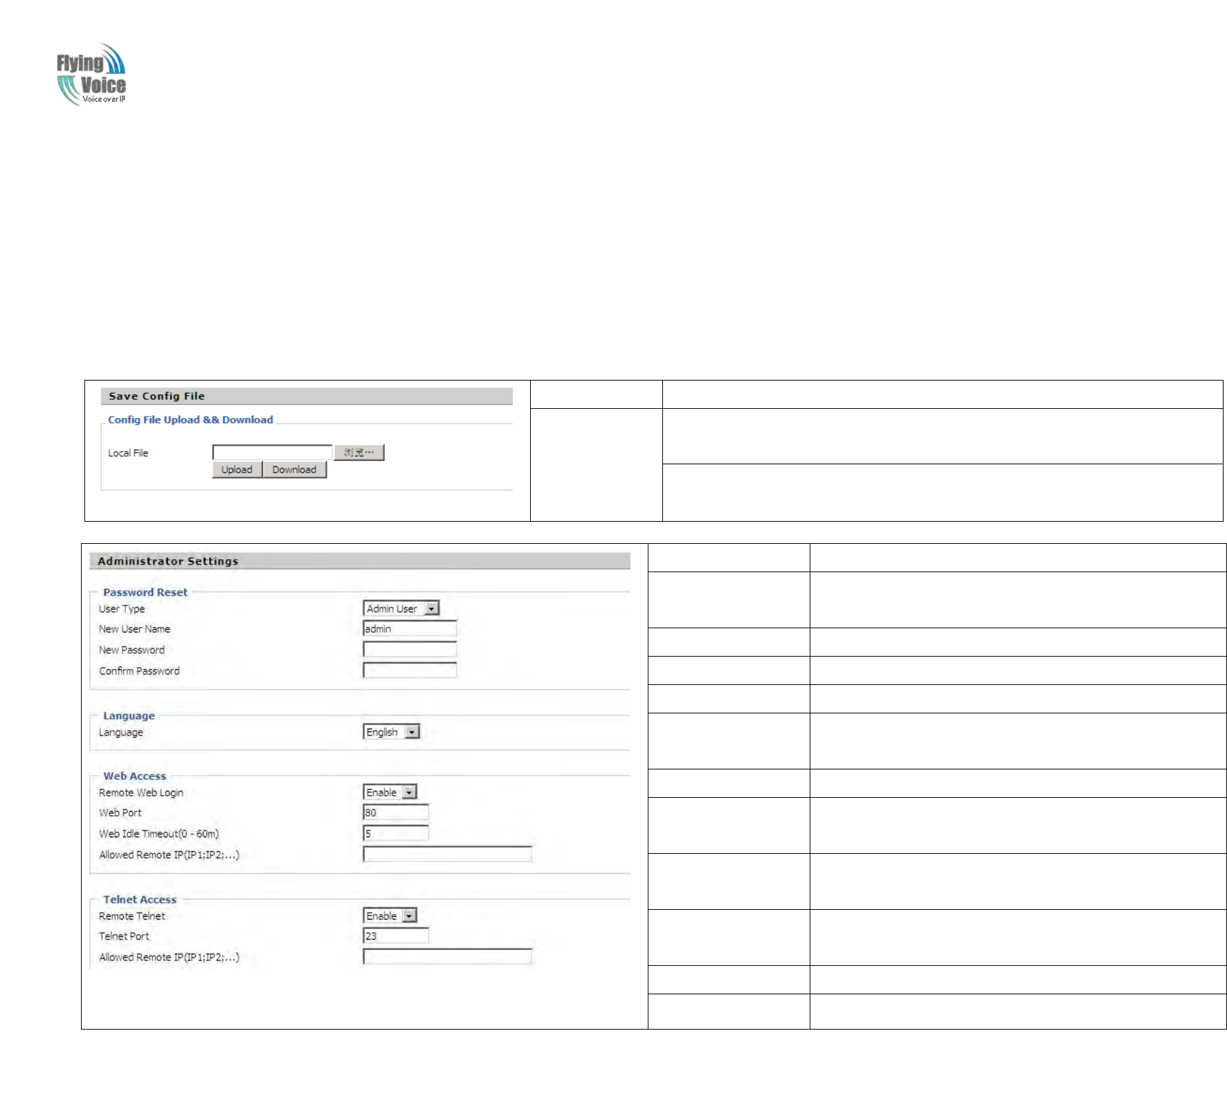Viewport: 1227px width, 1096px height.
Task: Click the Web Port field showing 80
Action: (x=396, y=813)
